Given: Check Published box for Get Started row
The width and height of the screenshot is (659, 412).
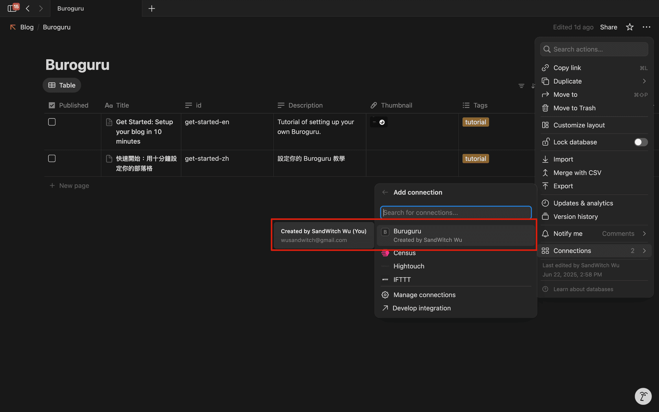Looking at the screenshot, I should coord(52,122).
